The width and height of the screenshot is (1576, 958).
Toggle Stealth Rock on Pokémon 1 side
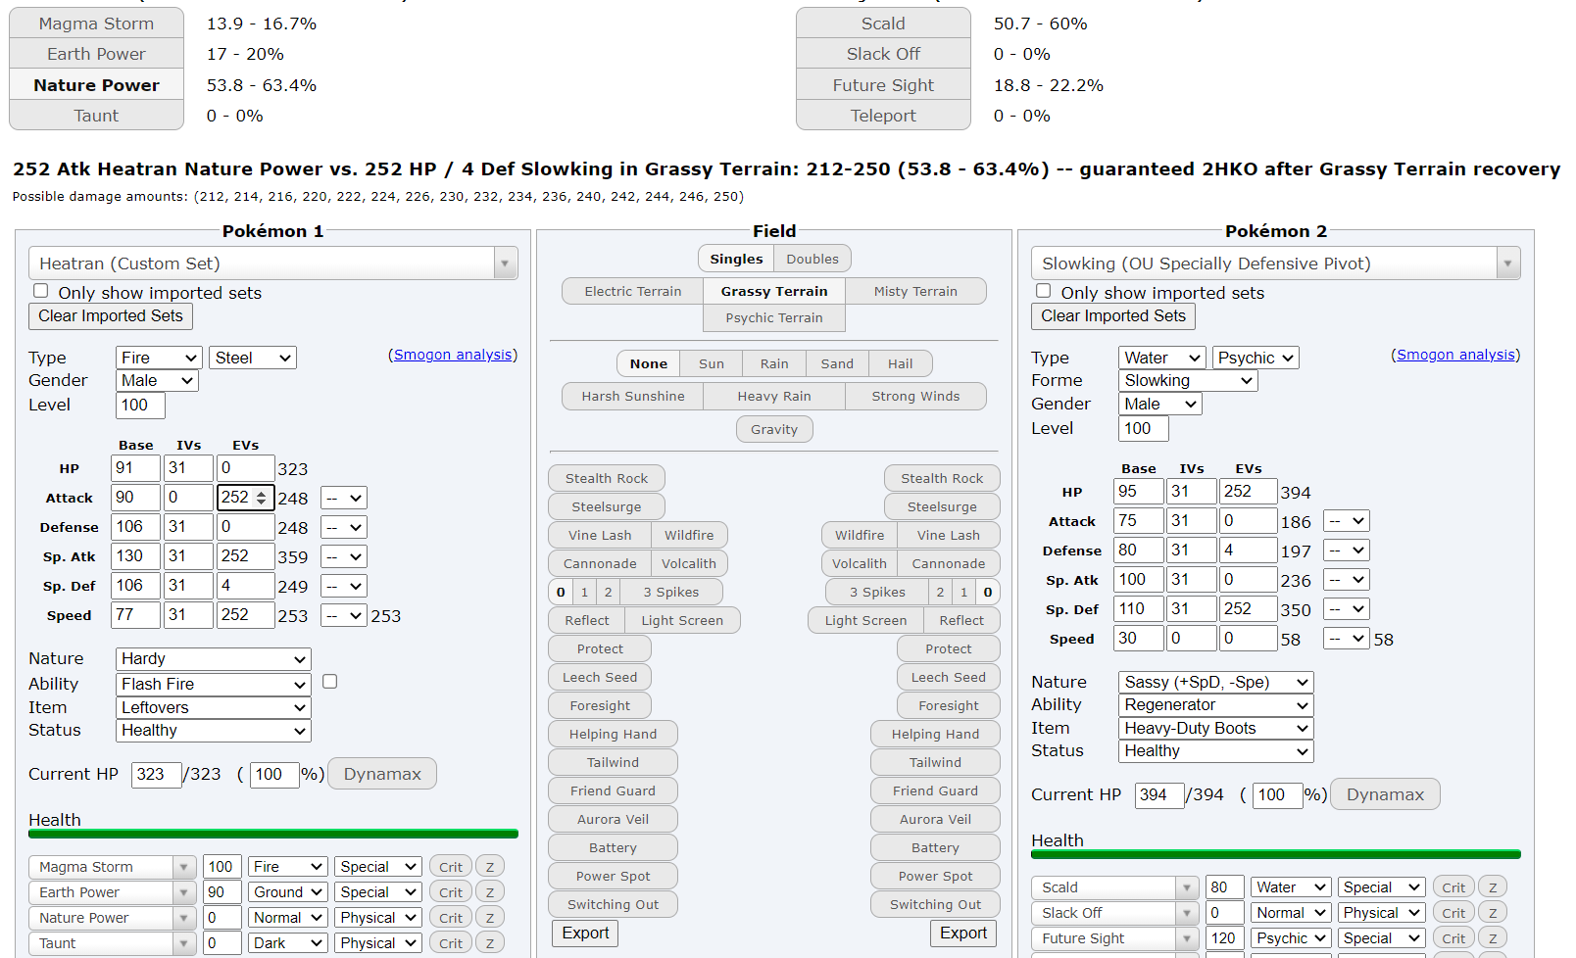tap(607, 478)
